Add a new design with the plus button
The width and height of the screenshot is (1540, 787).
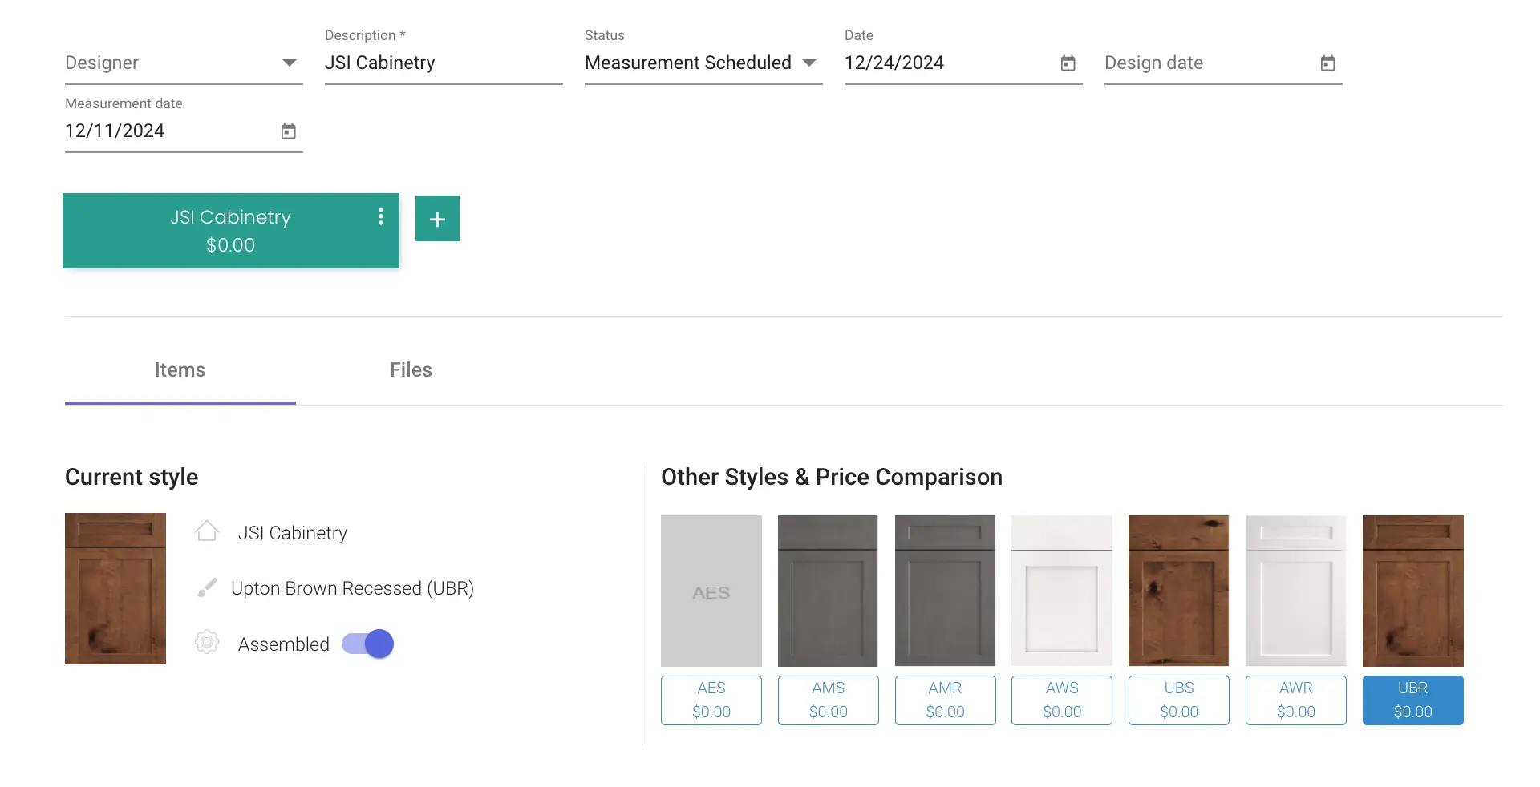click(437, 218)
